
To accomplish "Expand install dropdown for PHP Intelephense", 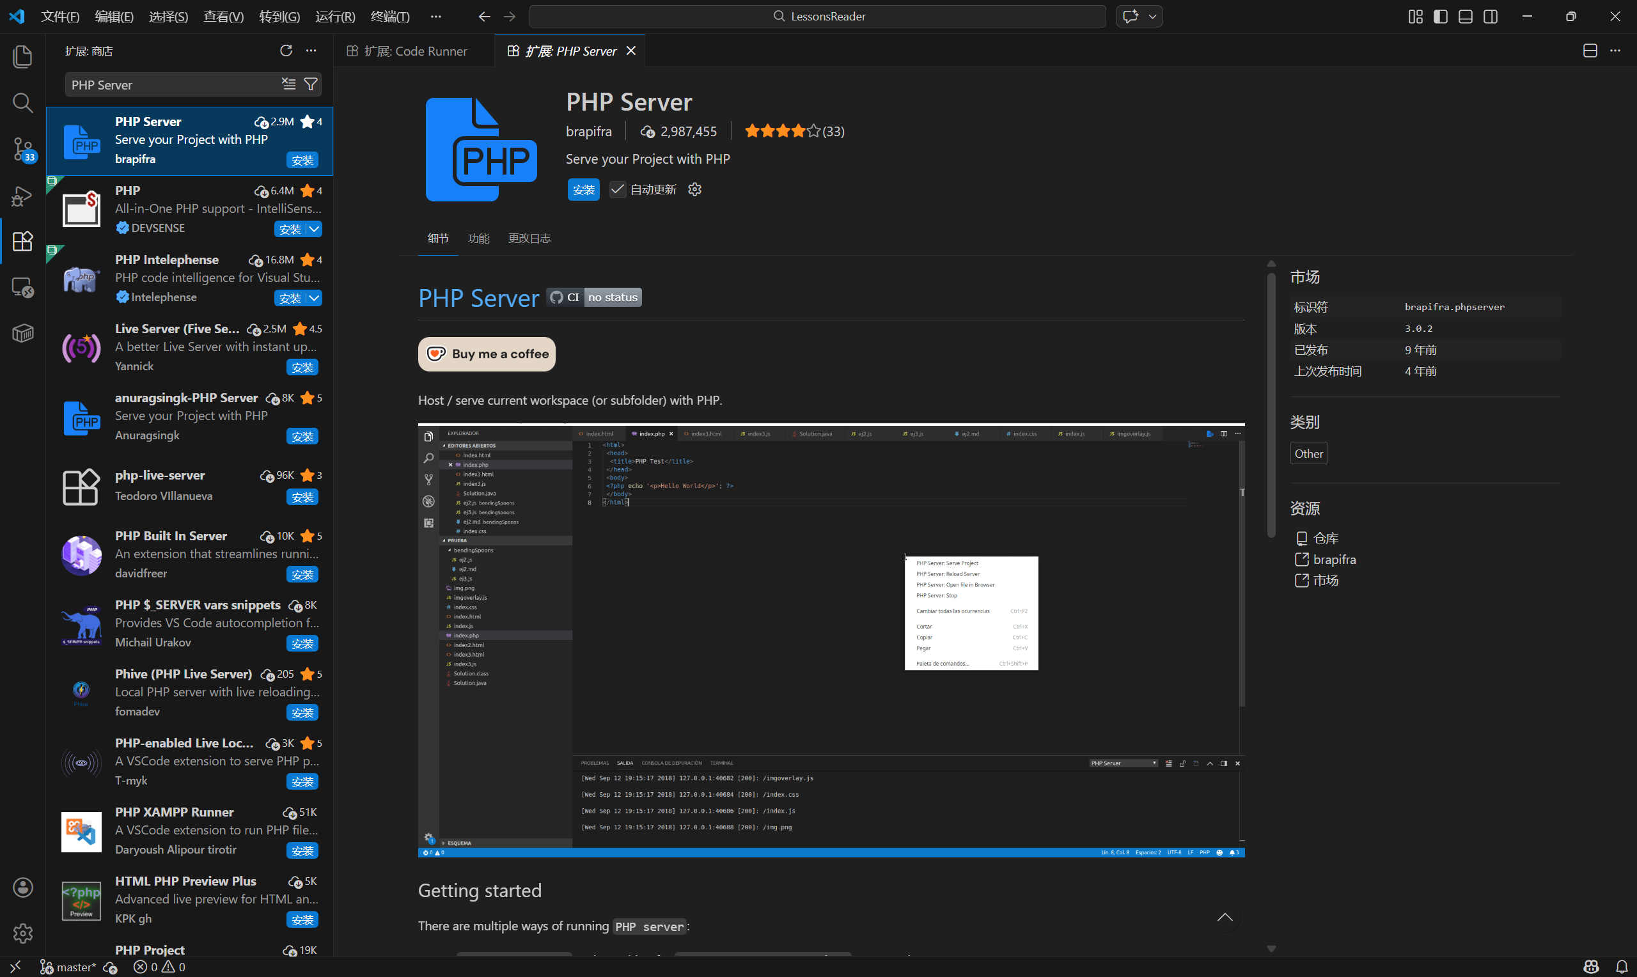I will click(x=315, y=298).
